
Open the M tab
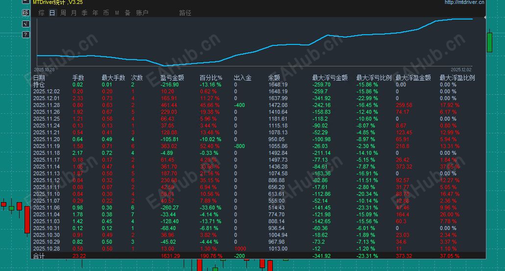[x=117, y=13]
